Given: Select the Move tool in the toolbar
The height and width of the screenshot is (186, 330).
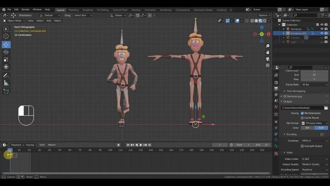Looking at the screenshot, I should pos(6,45).
